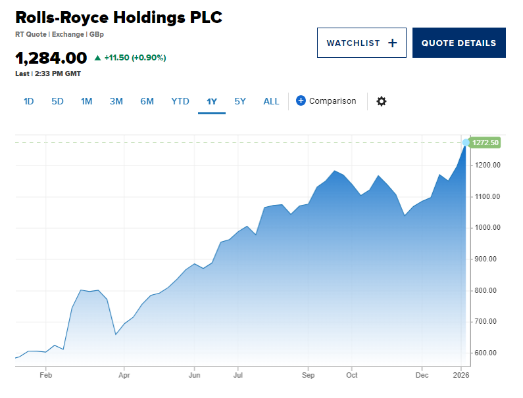Switch chart to 5D range
This screenshot has height=398, width=523.
[x=58, y=101]
